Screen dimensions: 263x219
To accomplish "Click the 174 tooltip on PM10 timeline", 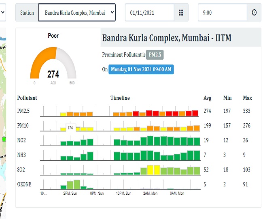I will click(70, 128).
